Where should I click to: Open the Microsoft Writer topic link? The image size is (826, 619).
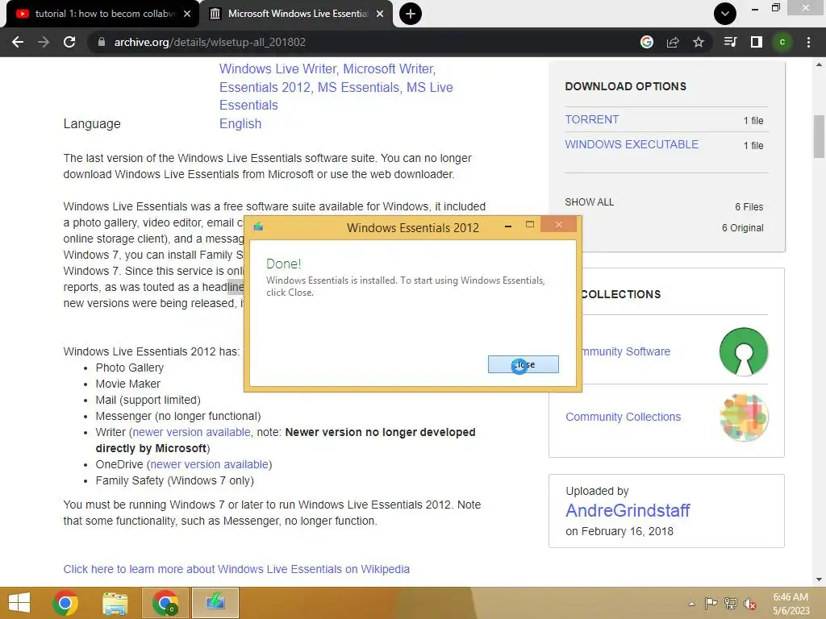[x=390, y=69]
